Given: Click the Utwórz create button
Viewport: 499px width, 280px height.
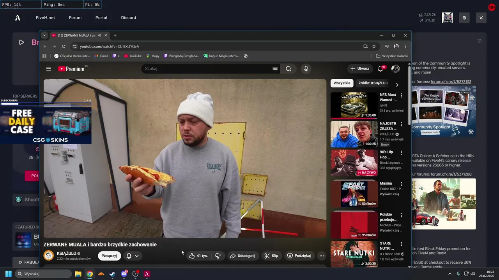Looking at the screenshot, I should (359, 69).
